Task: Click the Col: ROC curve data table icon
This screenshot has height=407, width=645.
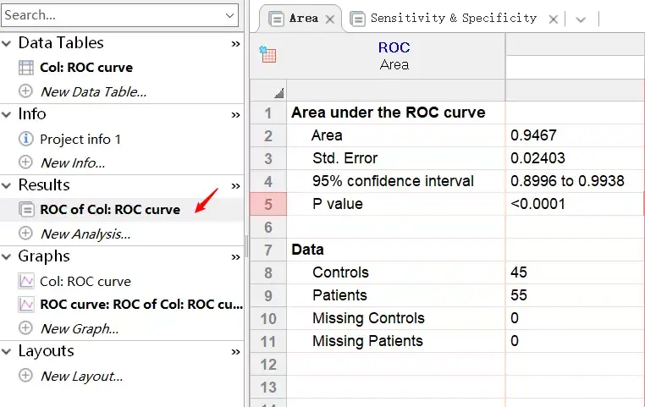Action: tap(25, 68)
